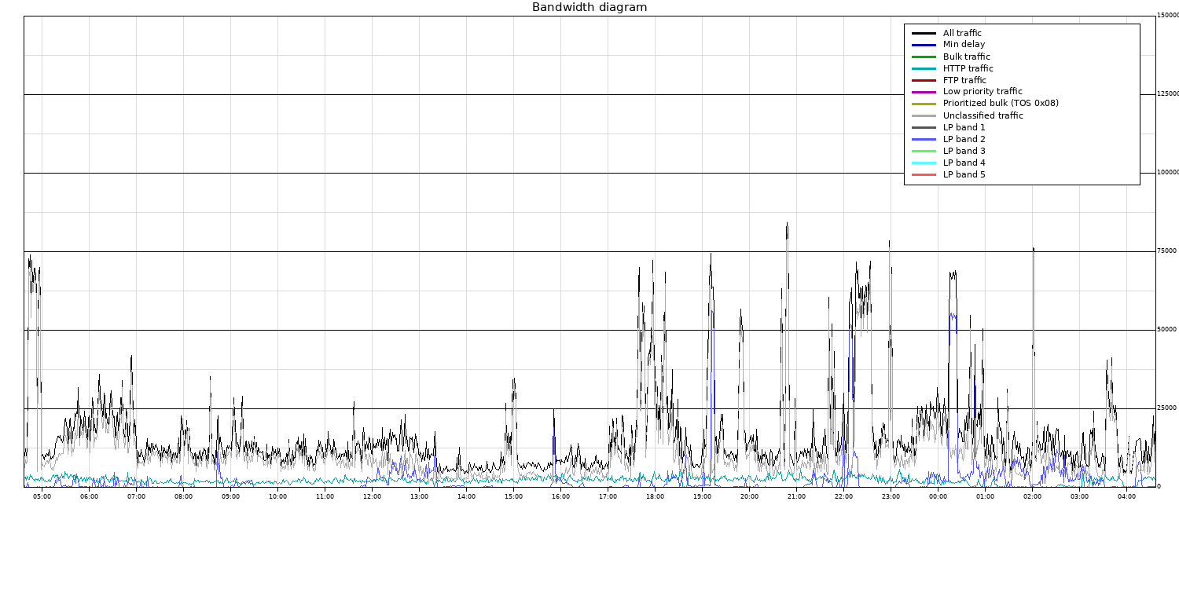1179x589 pixels.
Task: Click the magenta Low priority traffic swatch
Action: [924, 93]
